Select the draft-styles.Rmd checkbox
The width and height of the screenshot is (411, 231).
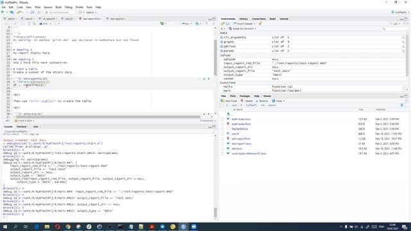[222, 124]
